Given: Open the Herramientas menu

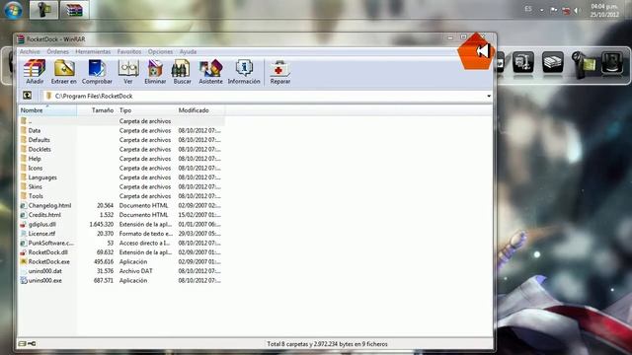Looking at the screenshot, I should click(93, 51).
